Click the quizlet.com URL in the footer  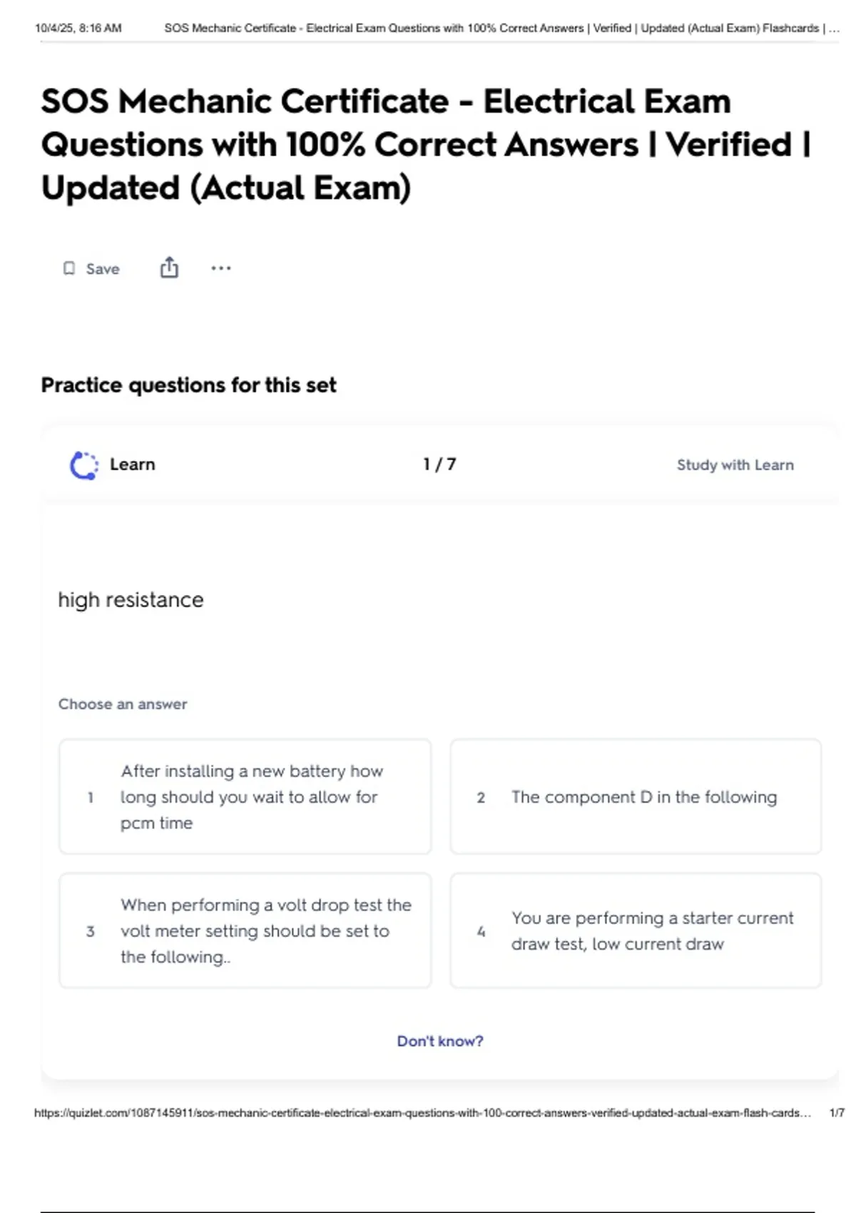422,1112
